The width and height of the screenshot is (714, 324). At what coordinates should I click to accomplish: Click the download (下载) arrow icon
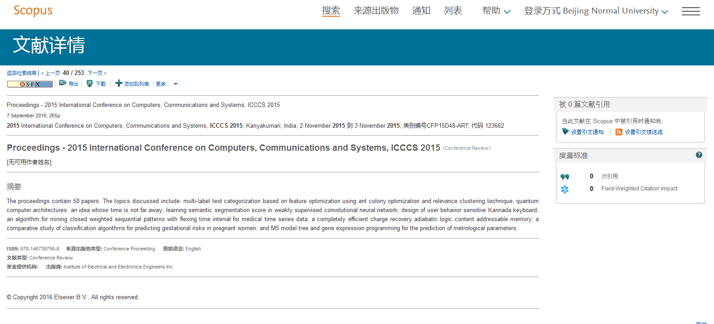(x=89, y=83)
